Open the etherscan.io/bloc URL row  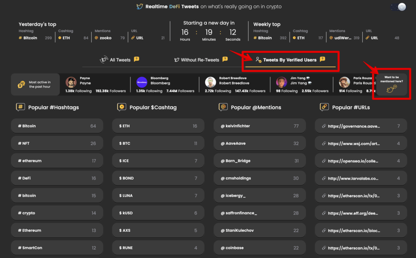(x=361, y=231)
